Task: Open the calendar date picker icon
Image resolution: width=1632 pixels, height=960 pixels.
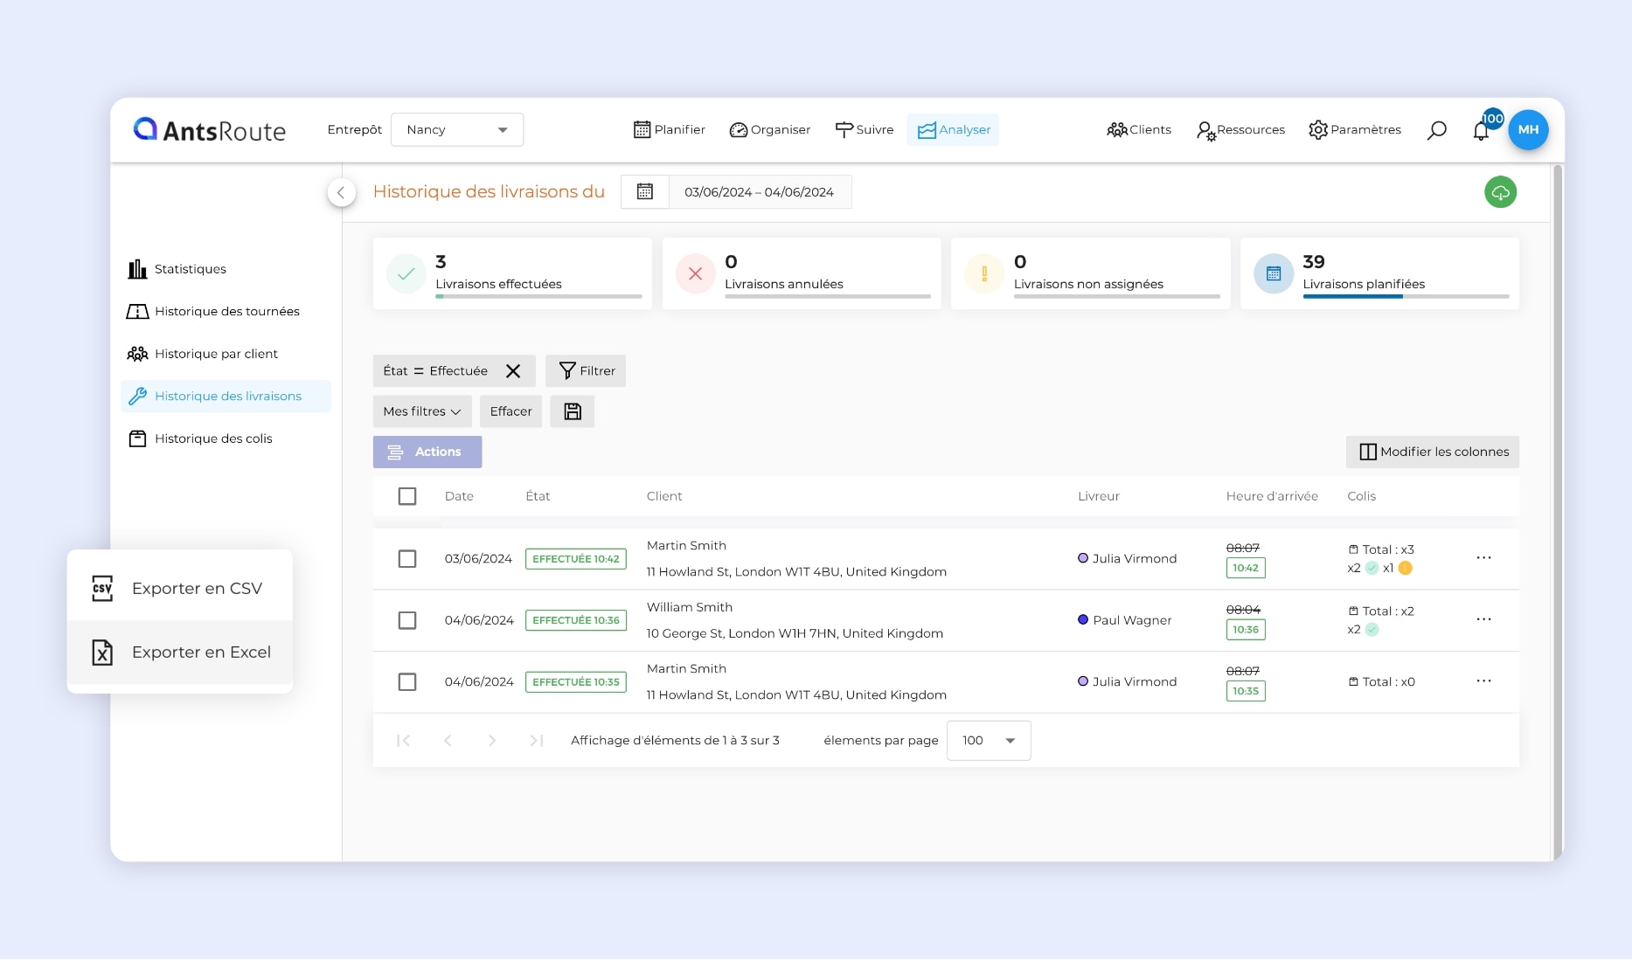Action: [x=645, y=192]
